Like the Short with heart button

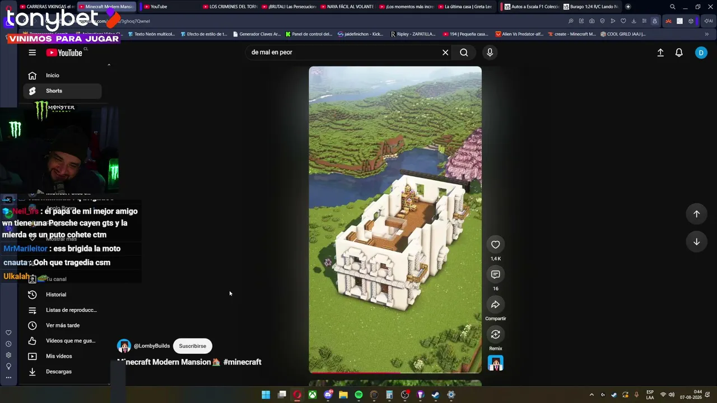click(495, 245)
